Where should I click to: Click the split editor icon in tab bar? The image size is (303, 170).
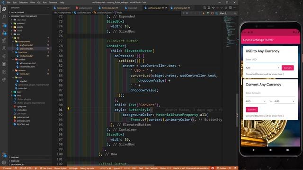tap(231, 8)
